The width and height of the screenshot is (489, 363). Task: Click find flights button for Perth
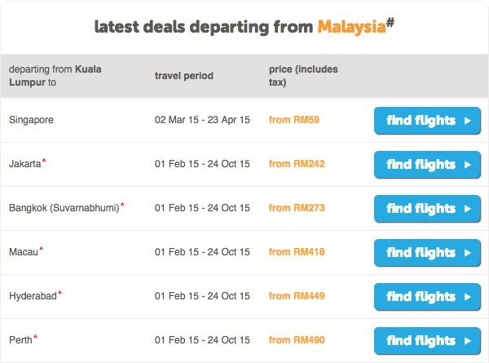[427, 340]
